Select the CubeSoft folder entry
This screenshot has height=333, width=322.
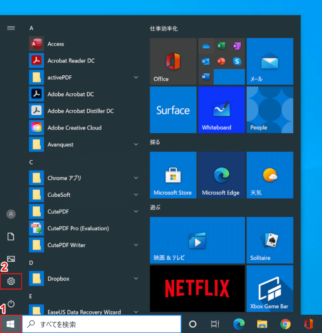click(84, 195)
